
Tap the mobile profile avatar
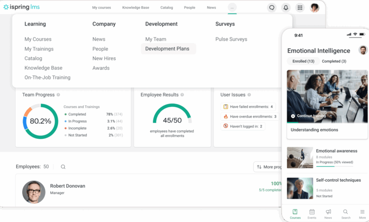(363, 50)
